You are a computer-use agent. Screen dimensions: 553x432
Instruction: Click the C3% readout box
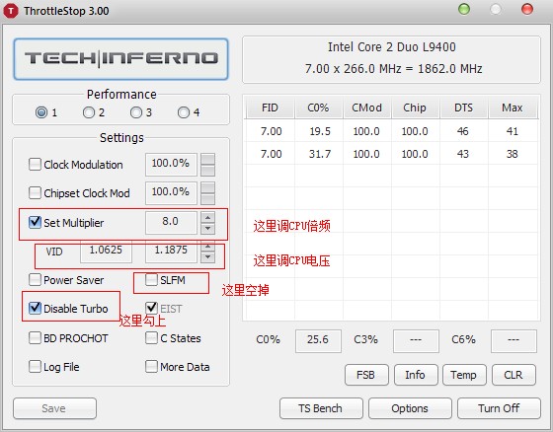coord(416,341)
